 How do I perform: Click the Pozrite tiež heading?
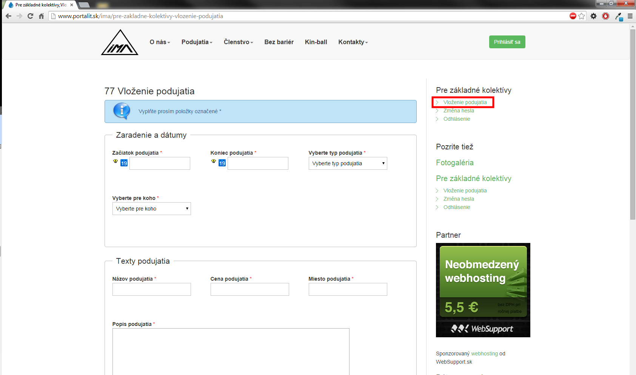454,147
